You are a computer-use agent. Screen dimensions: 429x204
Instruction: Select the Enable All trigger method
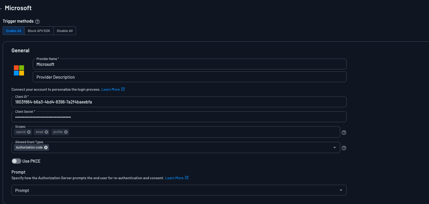[14, 31]
